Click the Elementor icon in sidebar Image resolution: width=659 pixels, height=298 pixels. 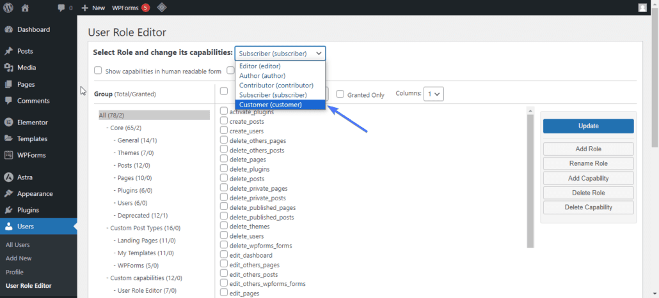click(8, 123)
